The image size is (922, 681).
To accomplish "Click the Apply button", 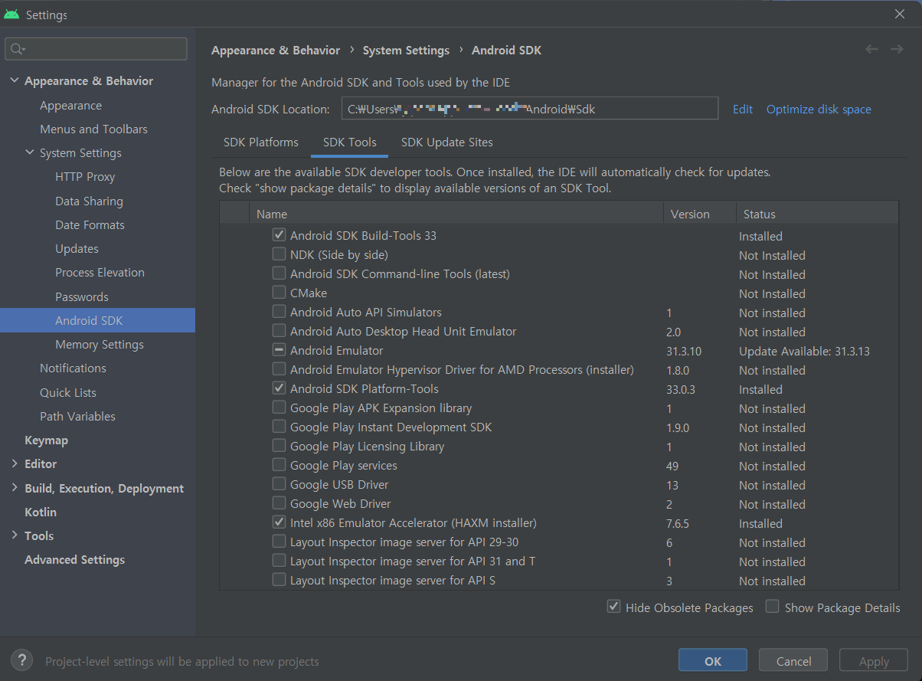I will point(874,660).
